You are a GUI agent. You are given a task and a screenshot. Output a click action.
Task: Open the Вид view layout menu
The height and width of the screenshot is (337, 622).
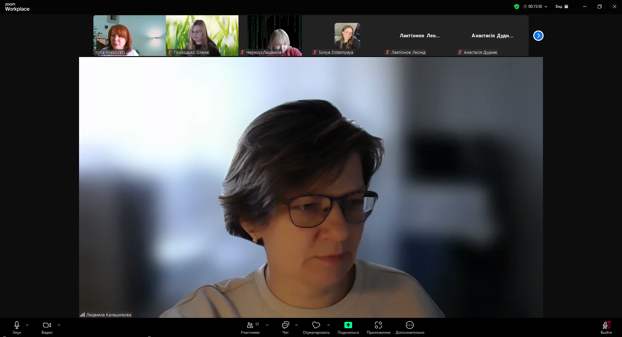point(562,6)
